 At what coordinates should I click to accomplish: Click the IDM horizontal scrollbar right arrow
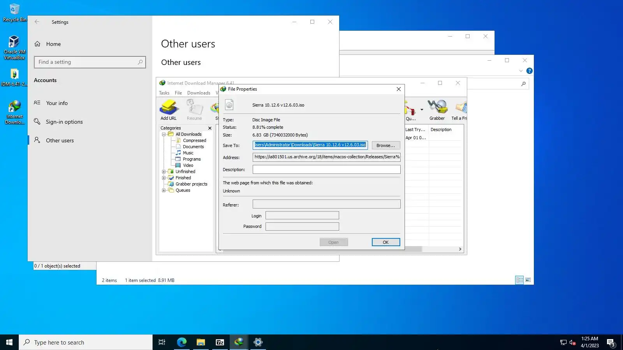point(460,249)
